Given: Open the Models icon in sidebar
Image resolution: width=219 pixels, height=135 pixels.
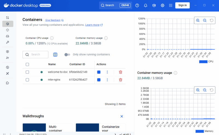Looking at the screenshot, I should pyautogui.click(x=8, y=52).
